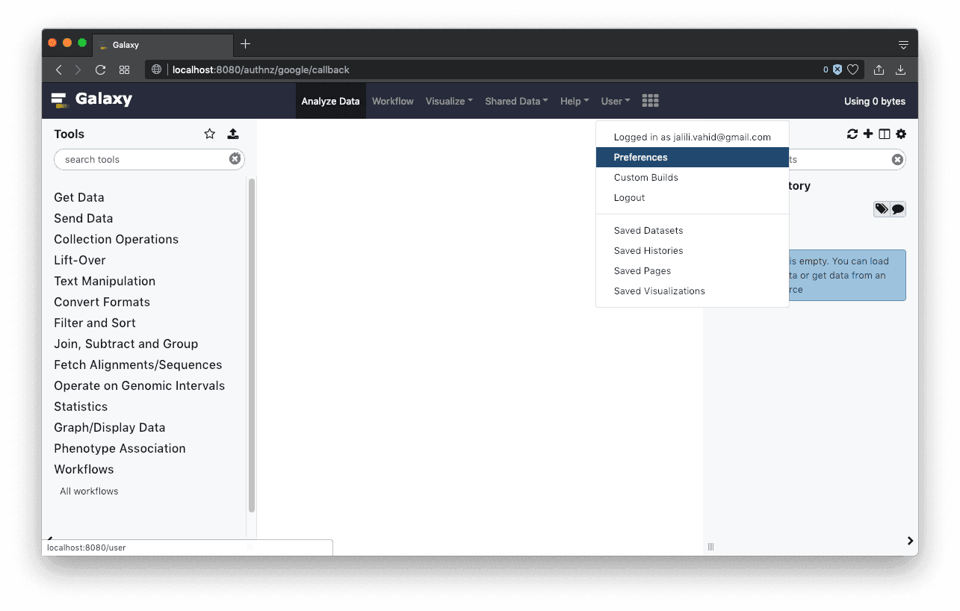
Task: Create a new history with plus icon
Action: [868, 134]
